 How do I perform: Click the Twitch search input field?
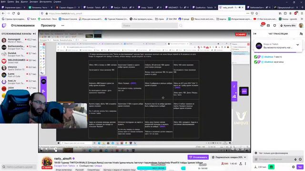point(150,25)
